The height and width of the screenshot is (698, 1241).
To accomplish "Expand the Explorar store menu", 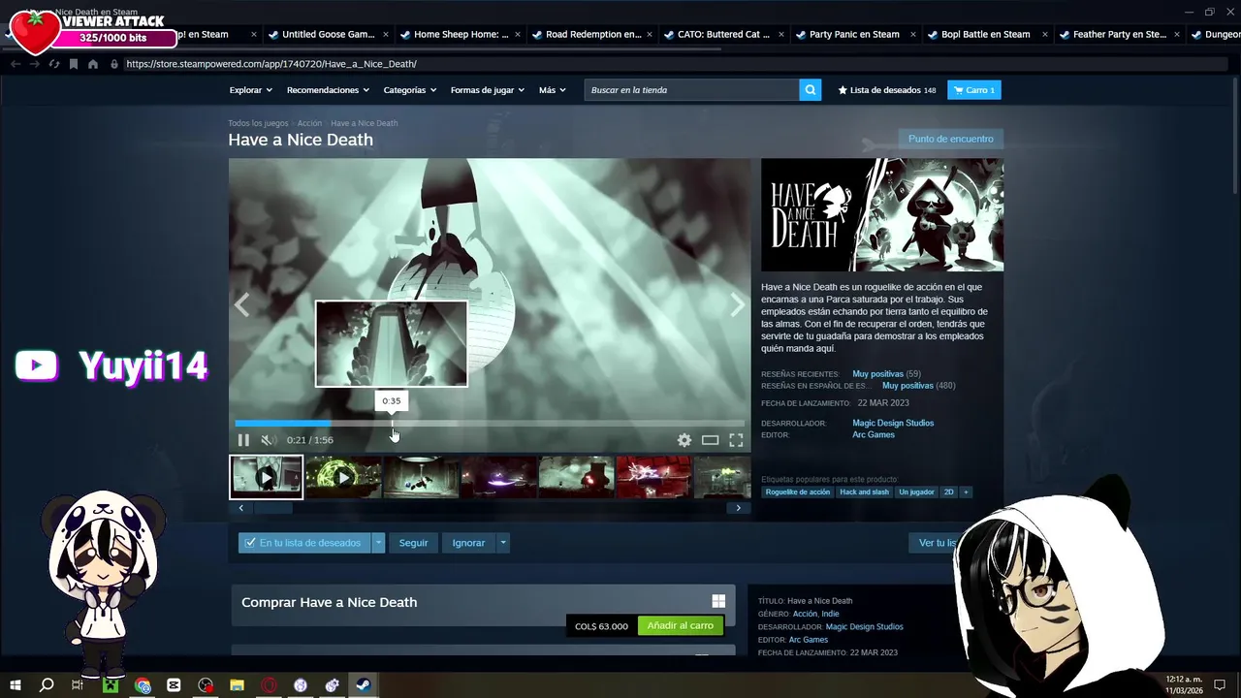I will click(251, 90).
